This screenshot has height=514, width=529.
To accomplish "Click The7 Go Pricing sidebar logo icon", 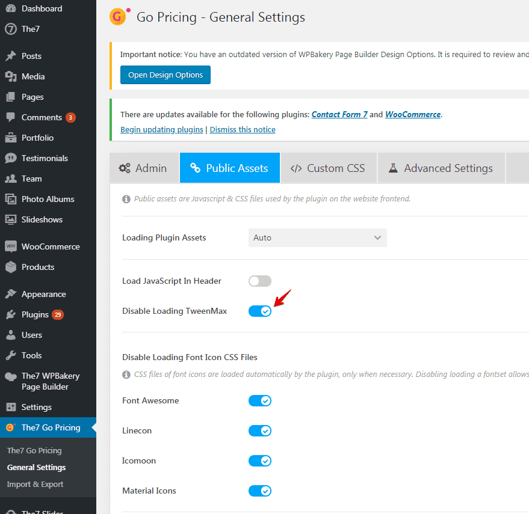I will point(11,427).
